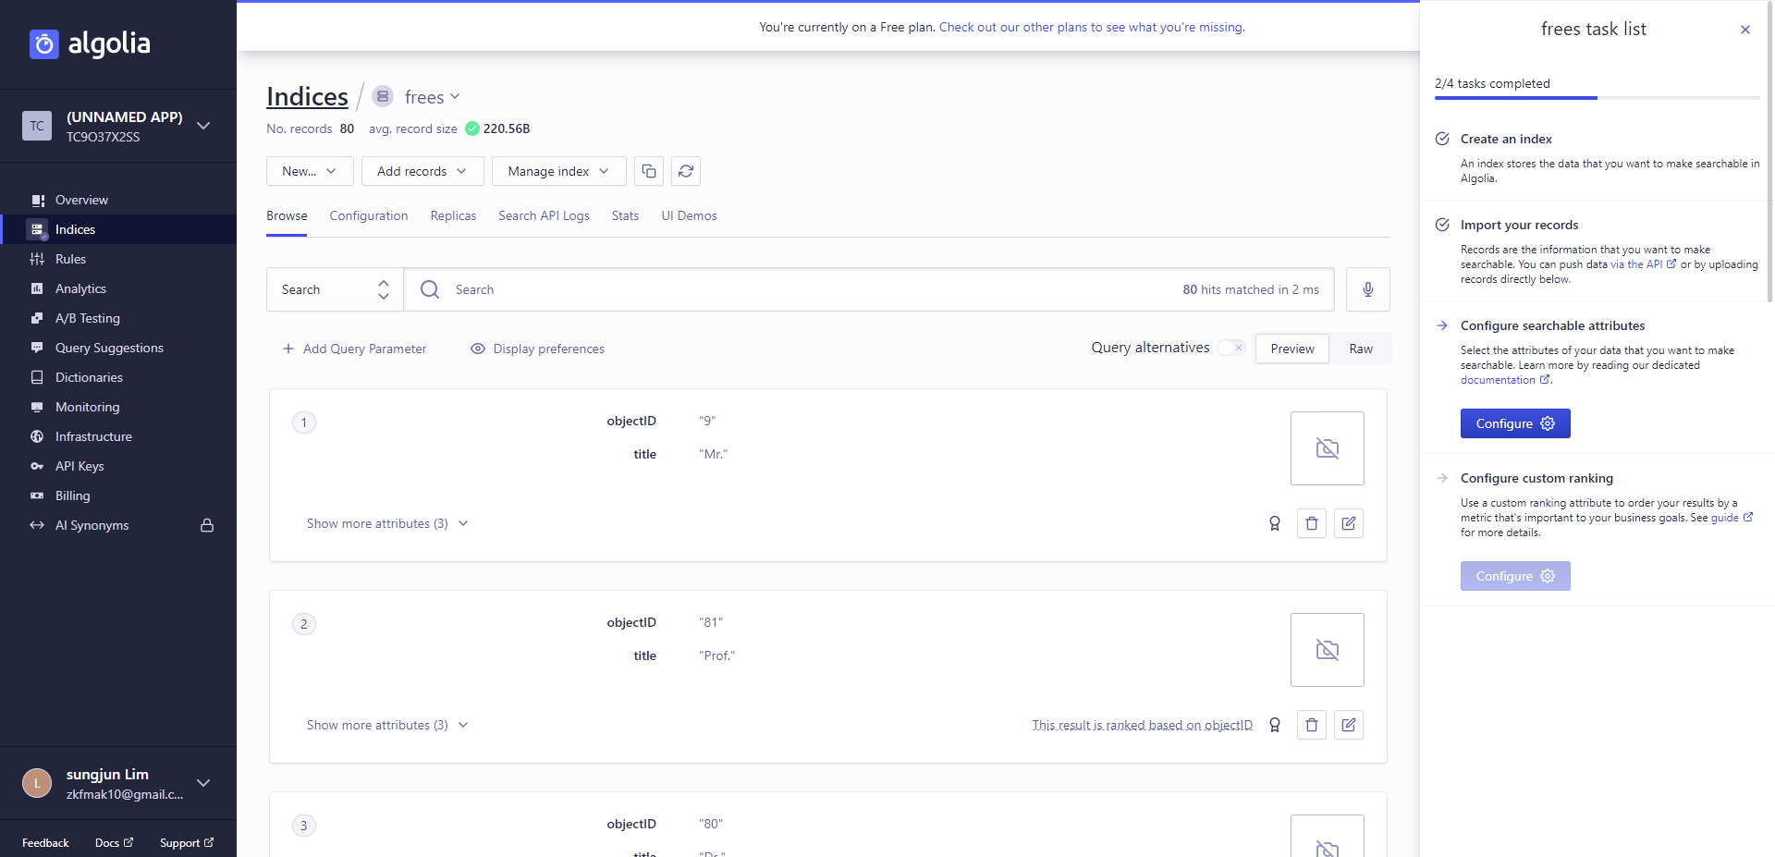Screen dimensions: 1775x857
Task: Click ranking medal icon for objectID "81"
Action: 1275,725
